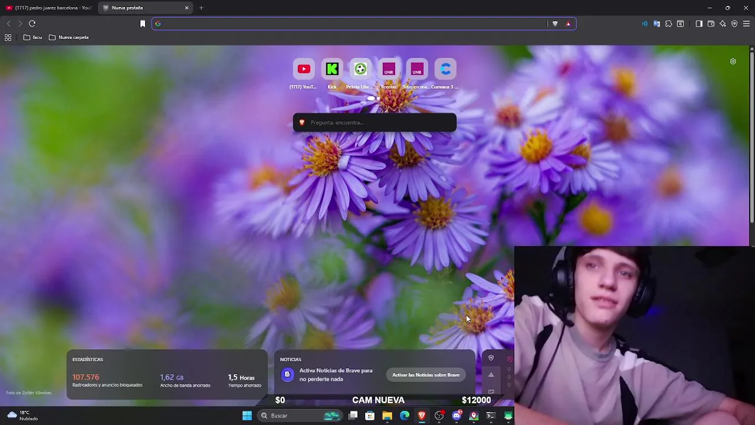Viewport: 755px width, 425px height.
Task: Close the Nueva pestaña tab
Action: [187, 8]
